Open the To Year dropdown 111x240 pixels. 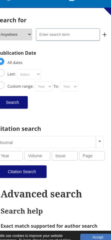click(69, 87)
